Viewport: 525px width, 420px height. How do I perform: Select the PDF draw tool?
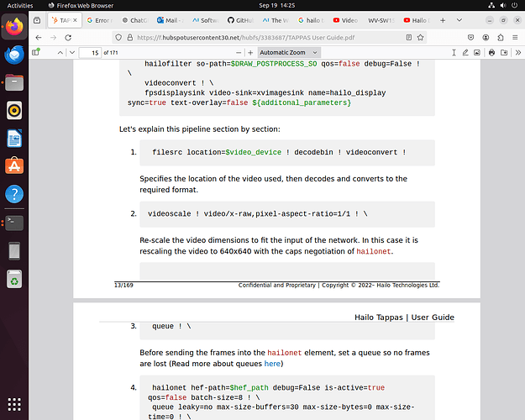465,53
